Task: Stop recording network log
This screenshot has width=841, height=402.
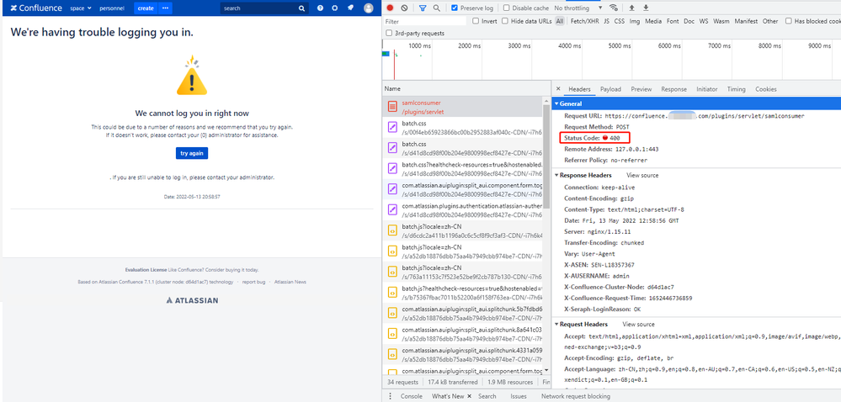Action: (x=390, y=8)
